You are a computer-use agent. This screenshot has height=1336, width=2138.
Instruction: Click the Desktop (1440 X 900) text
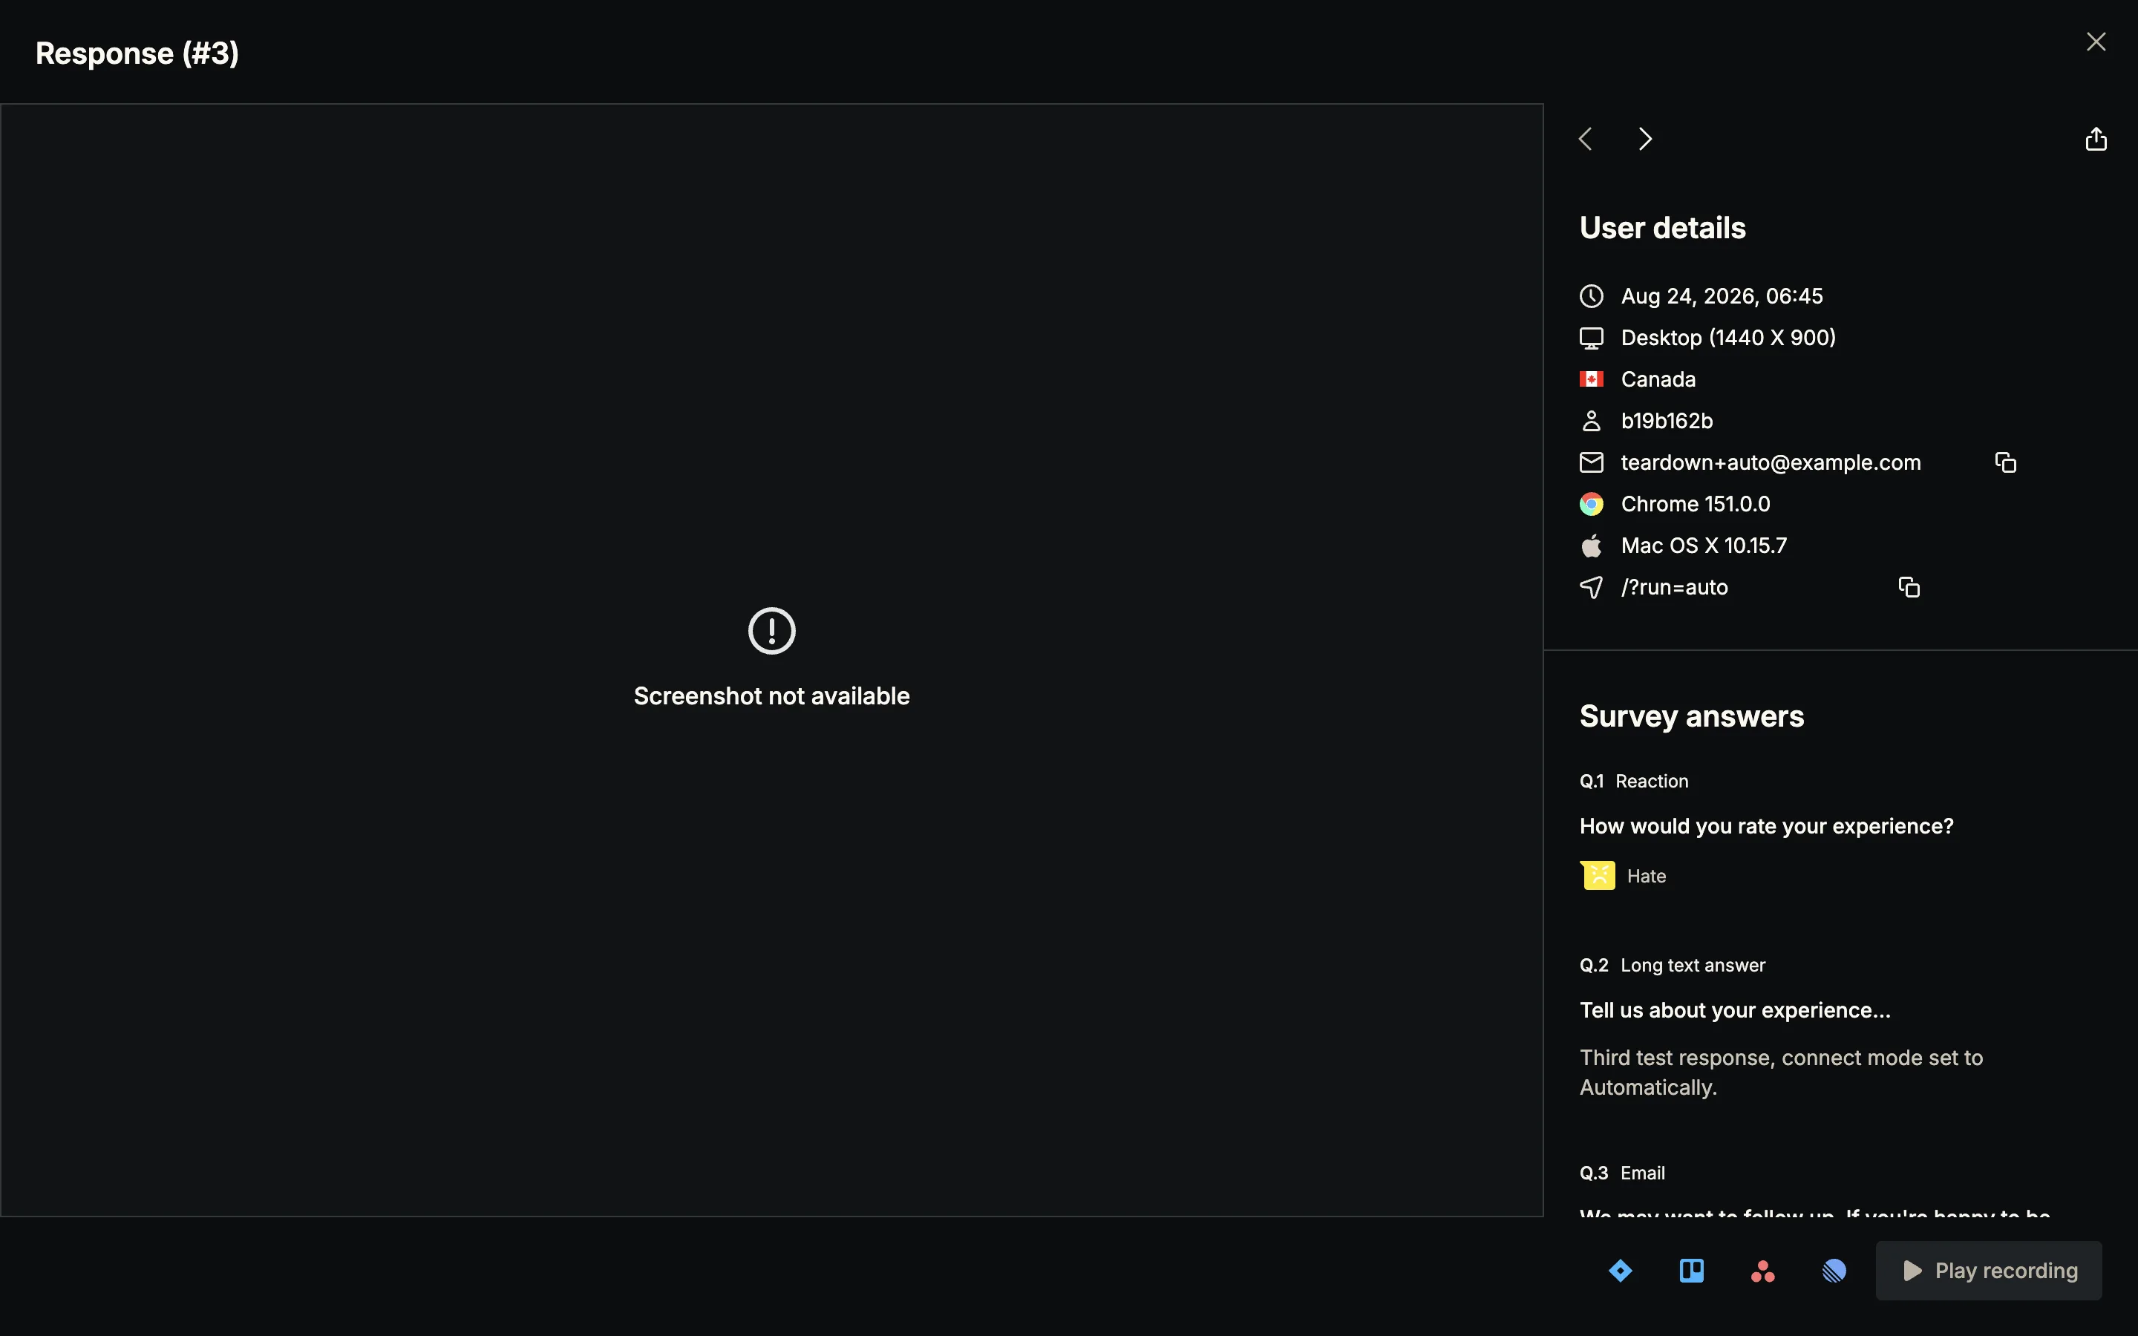click(1728, 338)
